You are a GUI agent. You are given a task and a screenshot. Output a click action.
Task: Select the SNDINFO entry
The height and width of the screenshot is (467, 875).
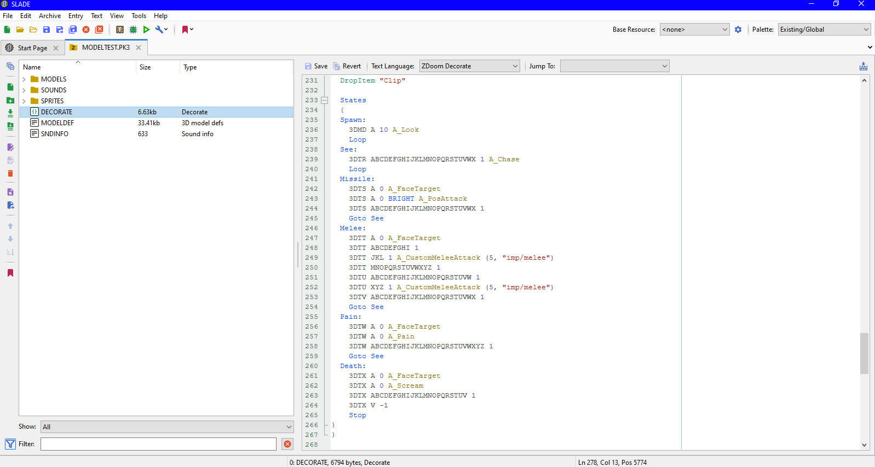click(x=156, y=134)
